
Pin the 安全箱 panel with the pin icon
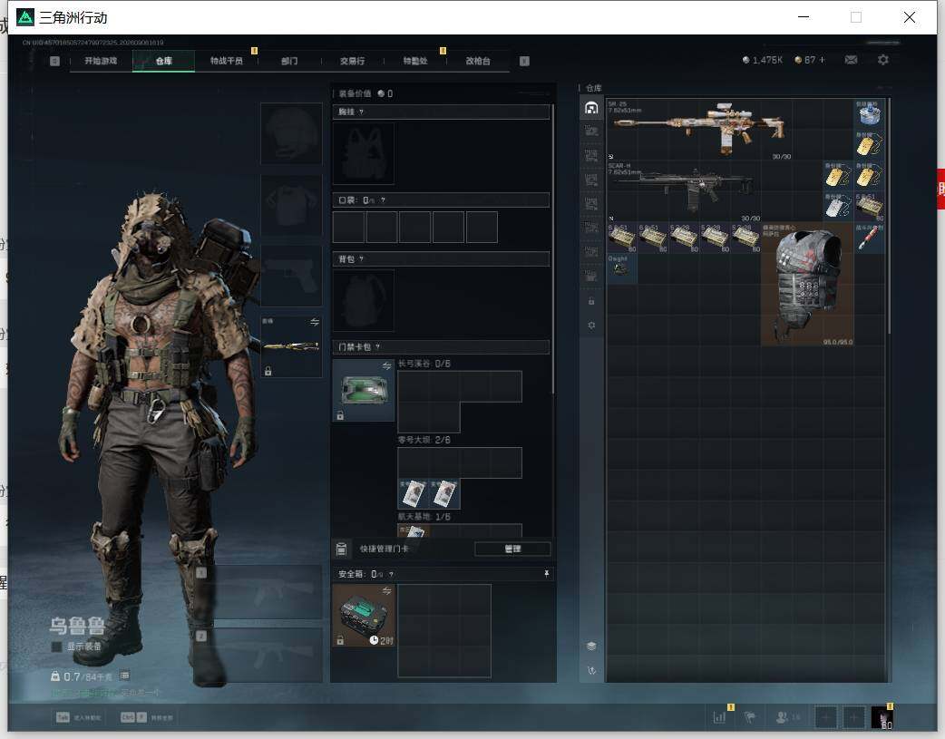[x=546, y=574]
